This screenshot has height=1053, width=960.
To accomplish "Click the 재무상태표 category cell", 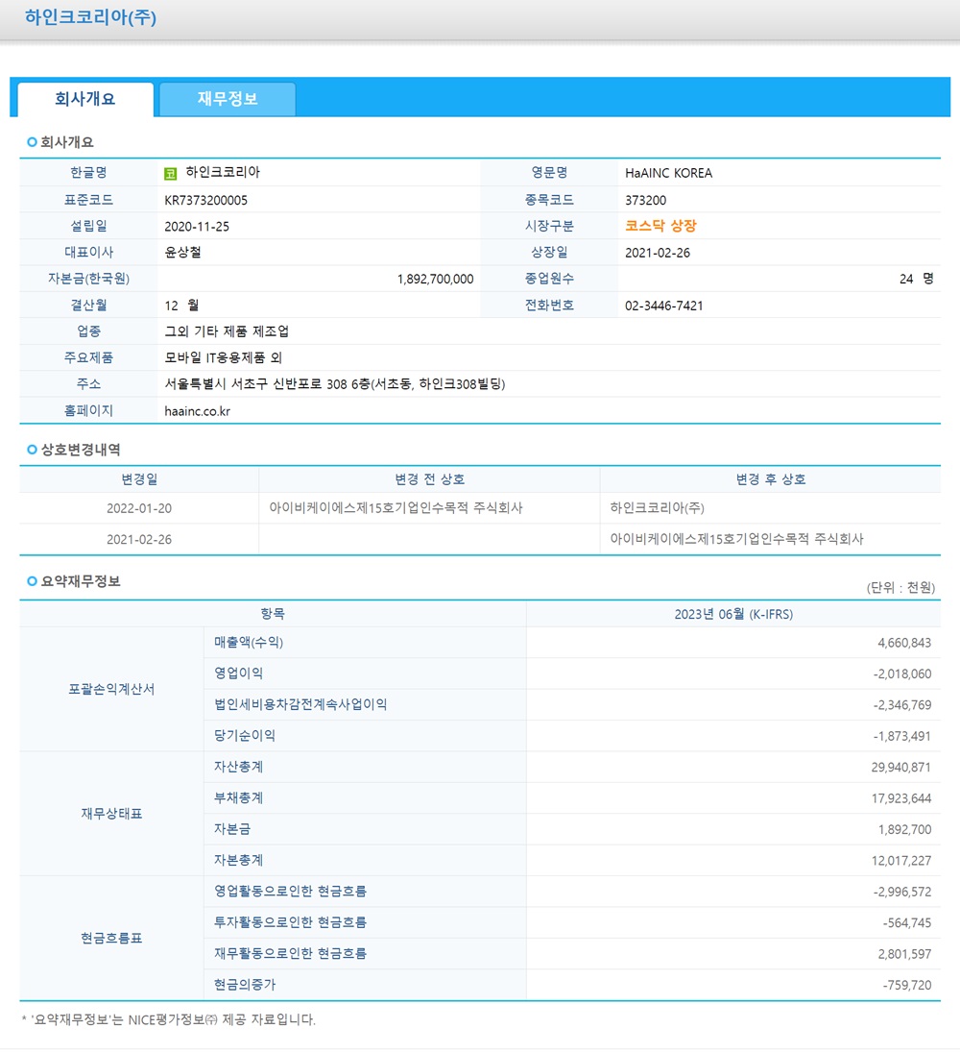I will point(111,814).
